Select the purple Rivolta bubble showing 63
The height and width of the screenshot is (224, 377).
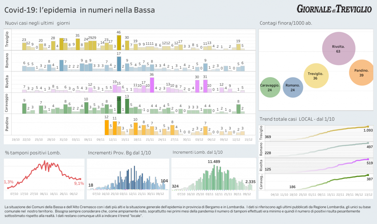tap(338, 49)
